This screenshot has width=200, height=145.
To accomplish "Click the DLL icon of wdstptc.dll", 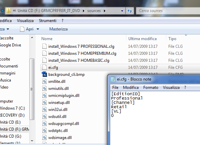I will 44,131.
